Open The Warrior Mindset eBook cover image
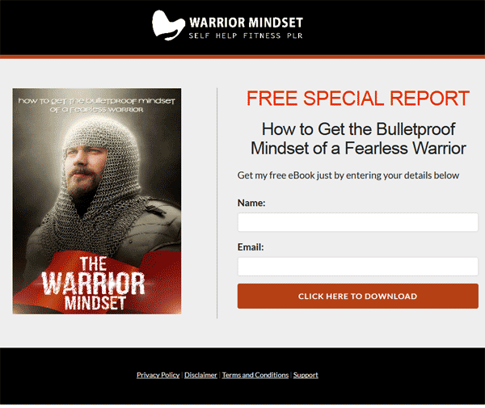The height and width of the screenshot is (408, 485). (x=97, y=201)
